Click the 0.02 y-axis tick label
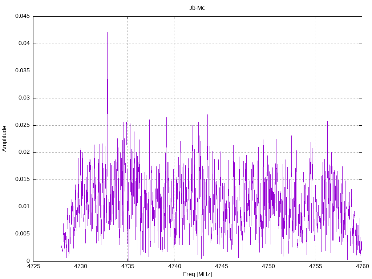Image resolution: width=372 pixels, height=279 pixels. click(24, 152)
